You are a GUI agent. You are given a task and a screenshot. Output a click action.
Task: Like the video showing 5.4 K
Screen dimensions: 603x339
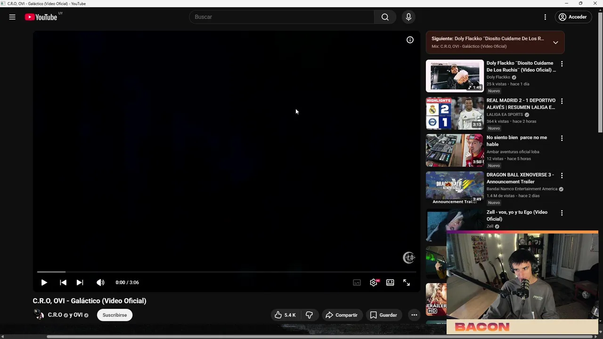click(285, 315)
